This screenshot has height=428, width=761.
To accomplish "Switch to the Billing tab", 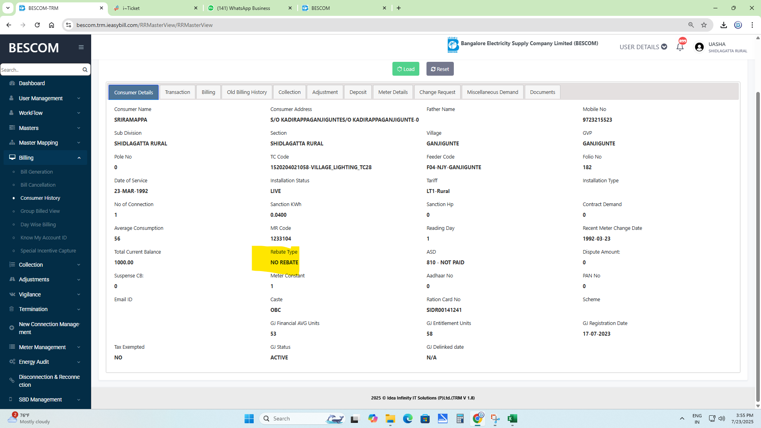I will pyautogui.click(x=208, y=92).
